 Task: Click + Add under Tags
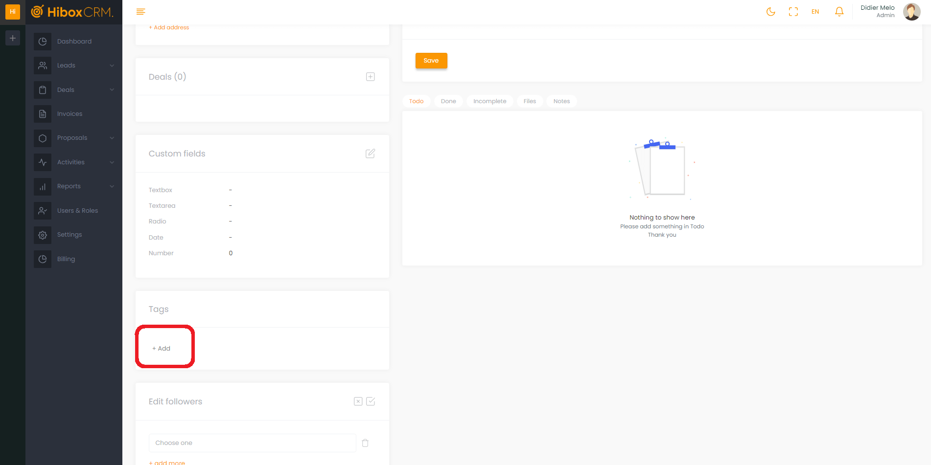162,349
